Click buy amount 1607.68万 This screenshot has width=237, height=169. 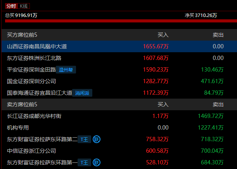click(x=156, y=58)
